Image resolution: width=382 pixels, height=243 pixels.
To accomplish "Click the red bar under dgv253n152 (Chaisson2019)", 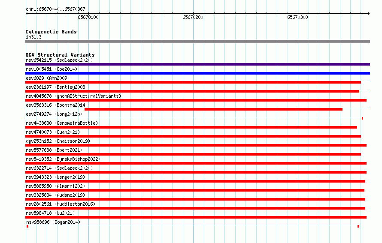I will [196, 145].
